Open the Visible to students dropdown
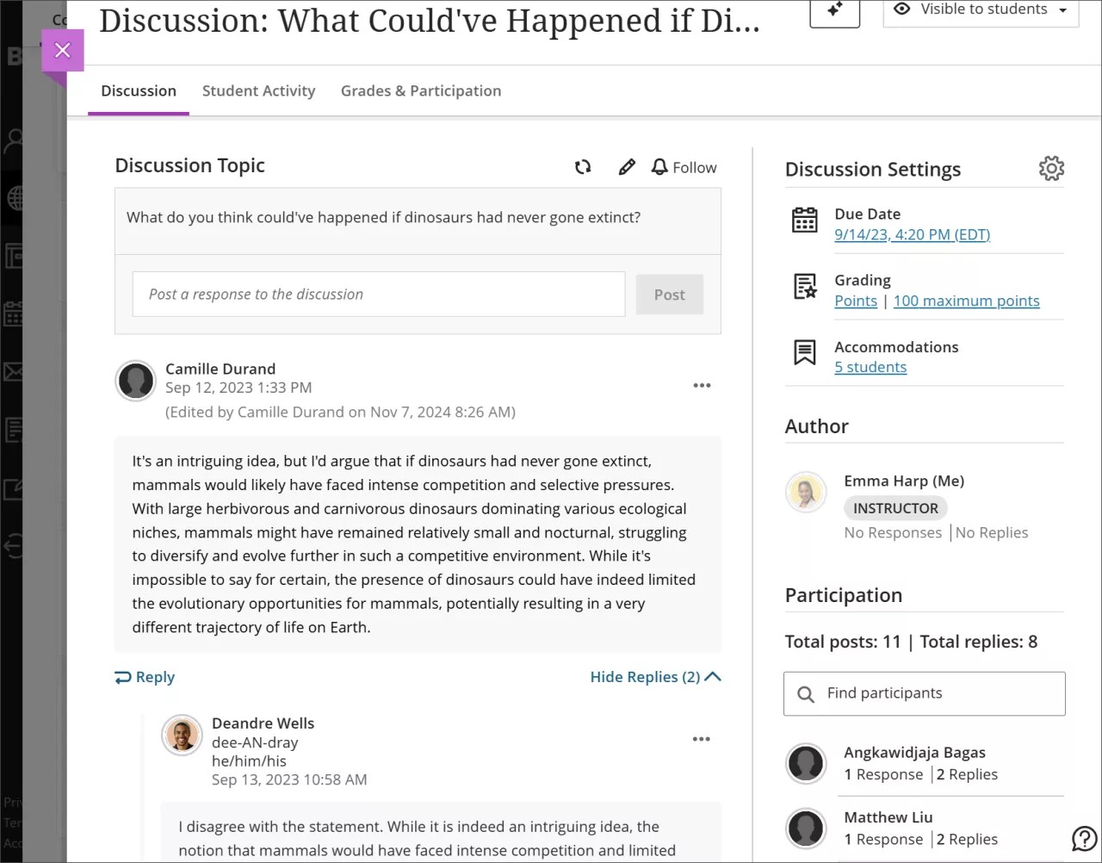 [980, 9]
